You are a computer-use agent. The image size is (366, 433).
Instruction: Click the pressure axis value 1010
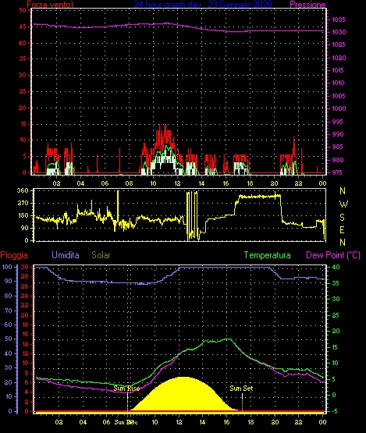338,83
